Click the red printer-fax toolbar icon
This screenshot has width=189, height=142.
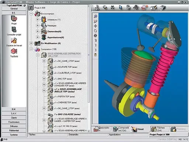click(144, 8)
